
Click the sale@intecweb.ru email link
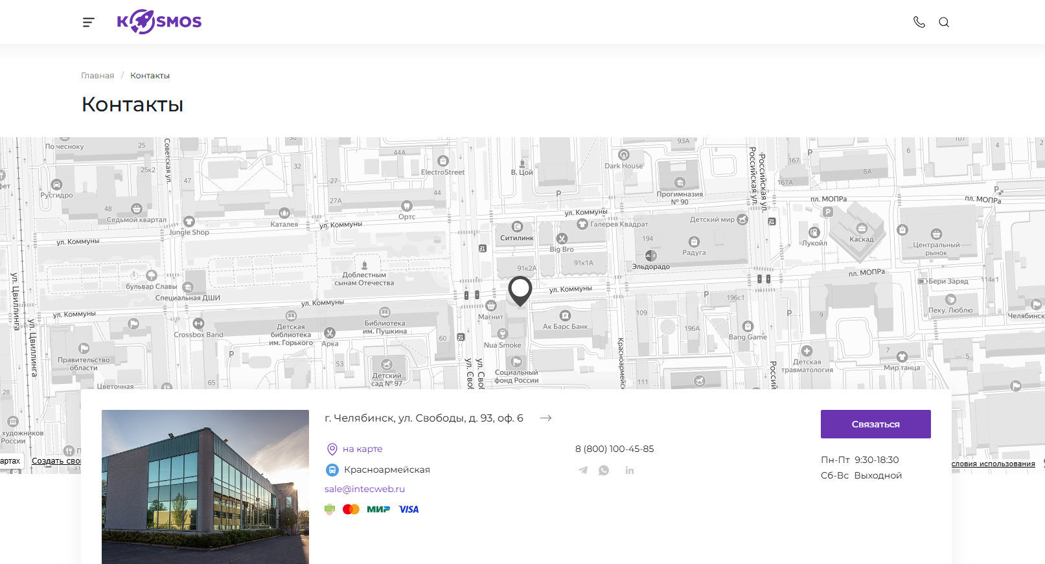[364, 489]
